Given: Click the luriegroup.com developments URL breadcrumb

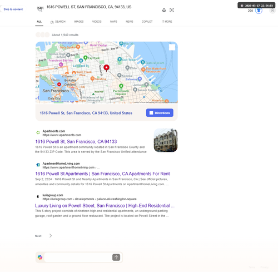Looking at the screenshot, I should click(x=90, y=199).
